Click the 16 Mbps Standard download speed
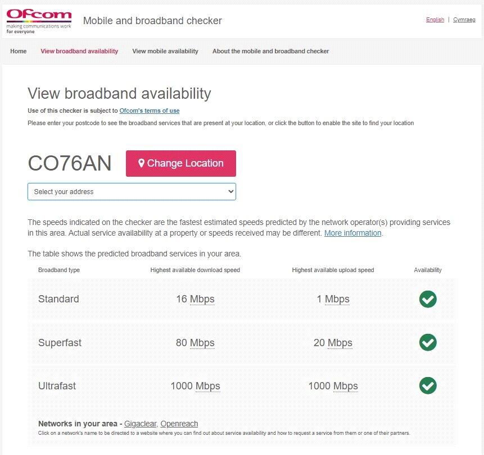This screenshot has height=455, width=484. click(196, 299)
